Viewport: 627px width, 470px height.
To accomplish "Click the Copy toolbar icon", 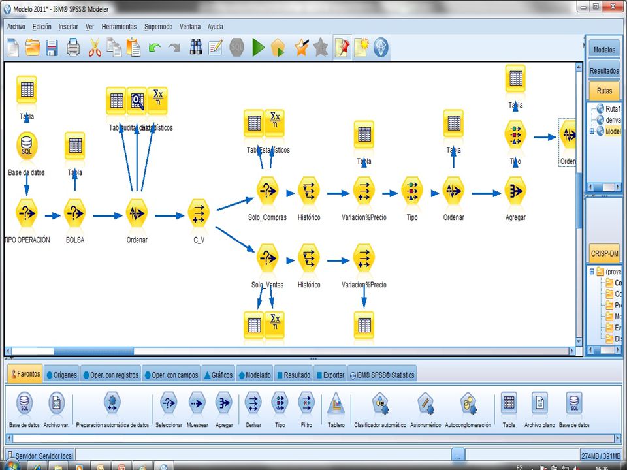I will [114, 48].
